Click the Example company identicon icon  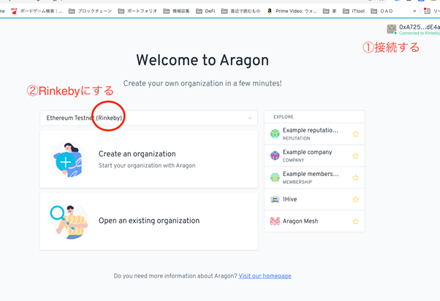275,156
